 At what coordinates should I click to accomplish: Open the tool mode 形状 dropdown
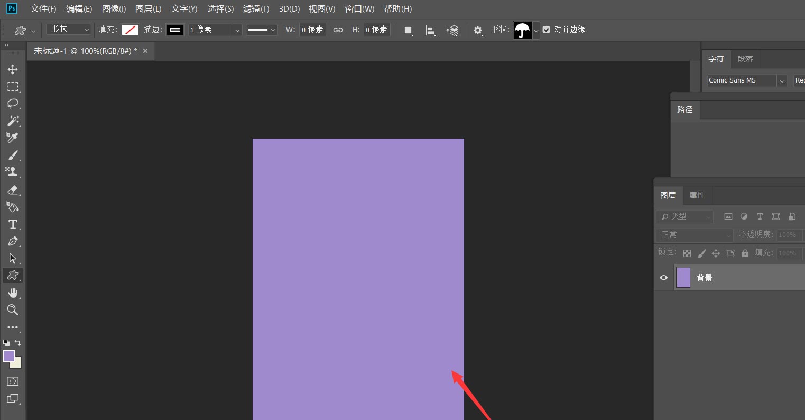69,30
